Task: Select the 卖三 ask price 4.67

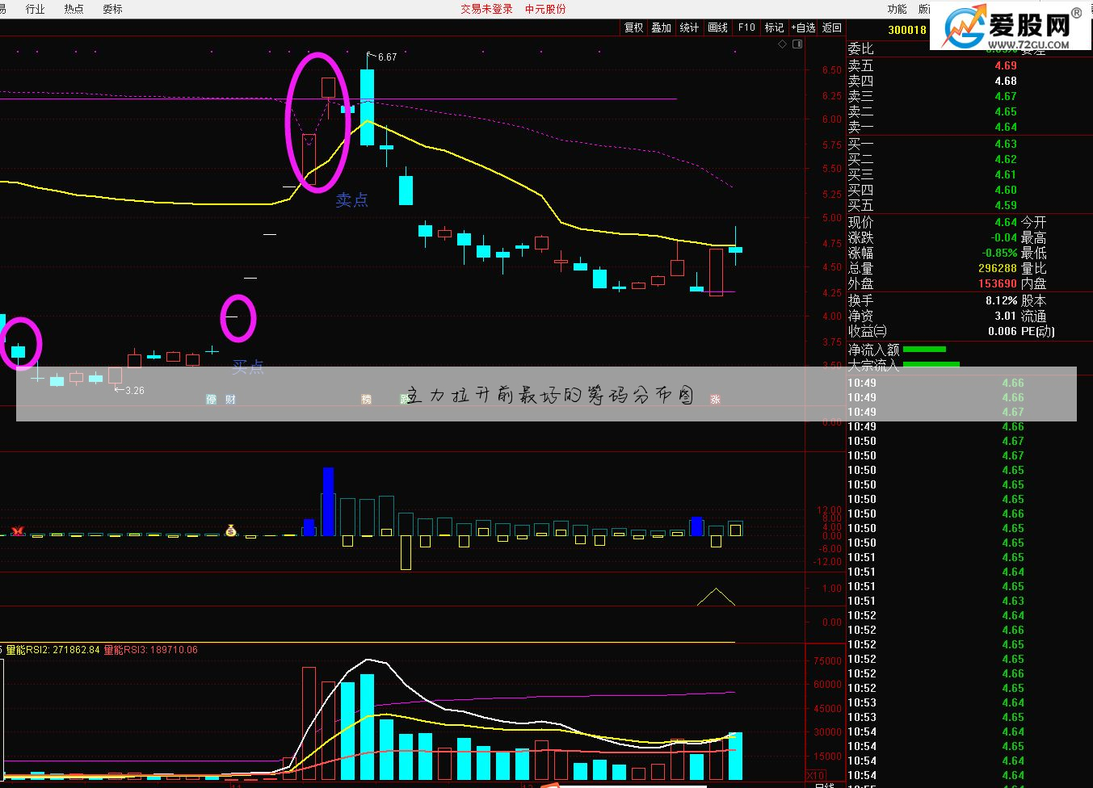Action: (x=1006, y=96)
